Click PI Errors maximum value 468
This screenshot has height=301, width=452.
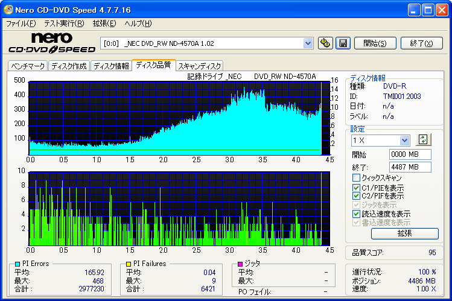coord(98,281)
